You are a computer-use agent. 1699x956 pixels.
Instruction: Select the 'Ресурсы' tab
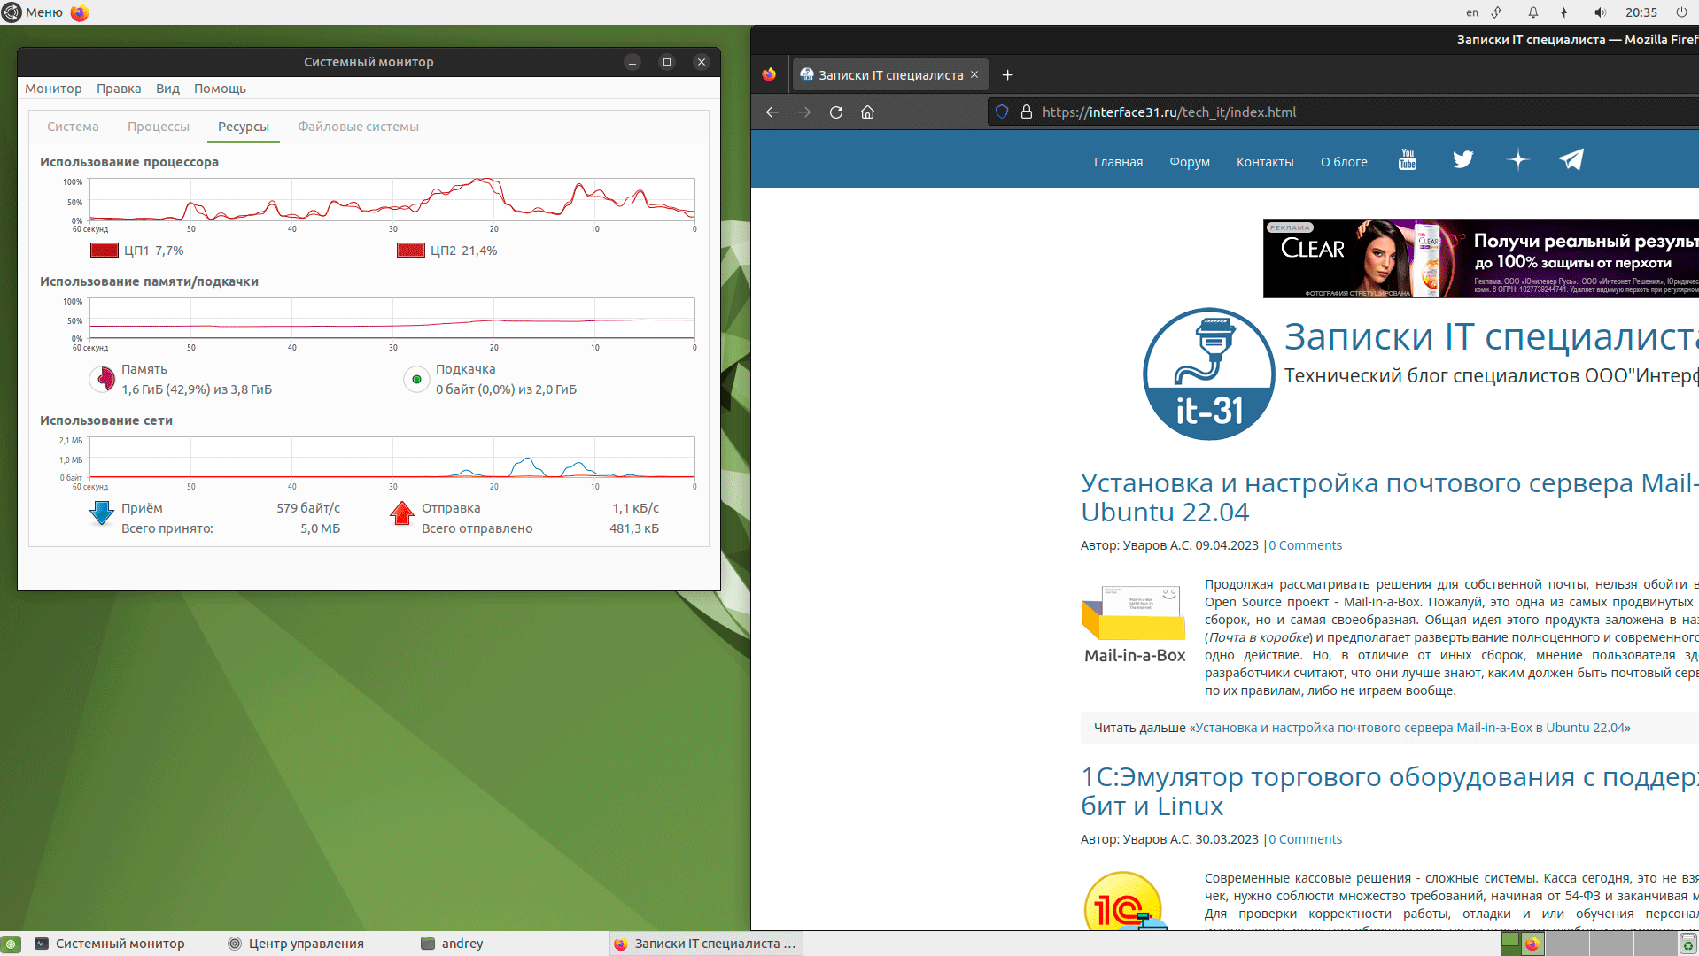coord(244,127)
